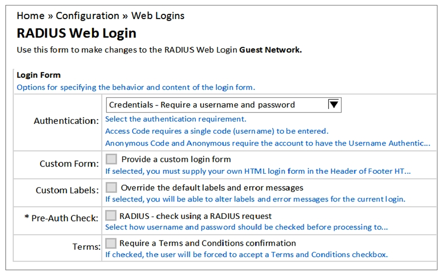The height and width of the screenshot is (275, 442).
Task: Click the Custom Form: label
Action: pyautogui.click(x=69, y=163)
